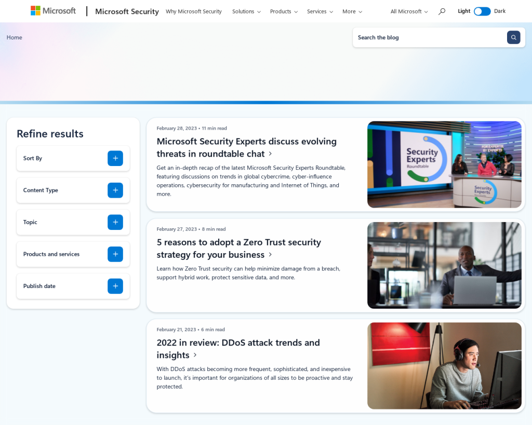Focus the Search the blog field
The height and width of the screenshot is (425, 532).
430,37
